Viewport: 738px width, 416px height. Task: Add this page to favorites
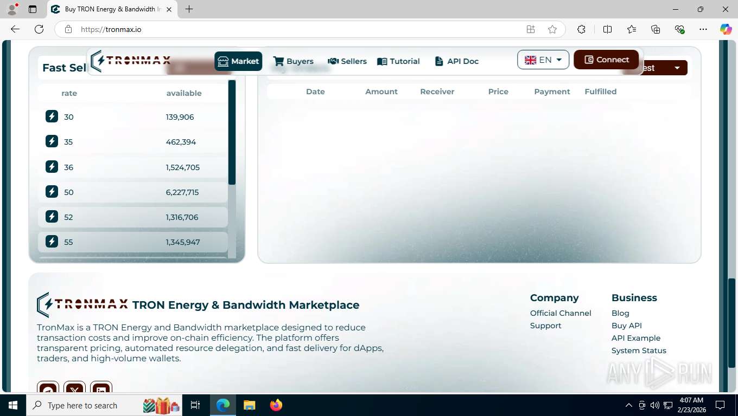coord(552,29)
